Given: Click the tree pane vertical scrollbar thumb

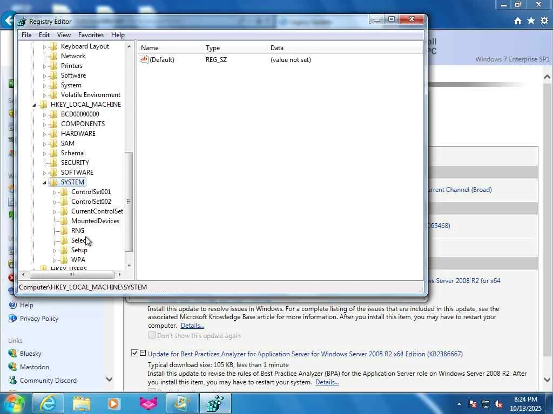Looking at the screenshot, I should (x=129, y=202).
